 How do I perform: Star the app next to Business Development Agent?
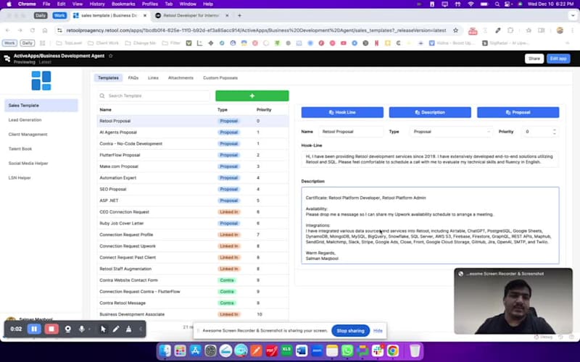(111, 56)
